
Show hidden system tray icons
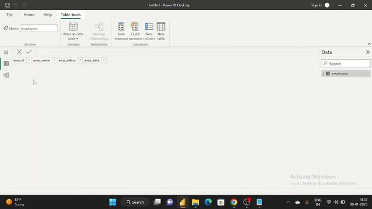[288, 202]
